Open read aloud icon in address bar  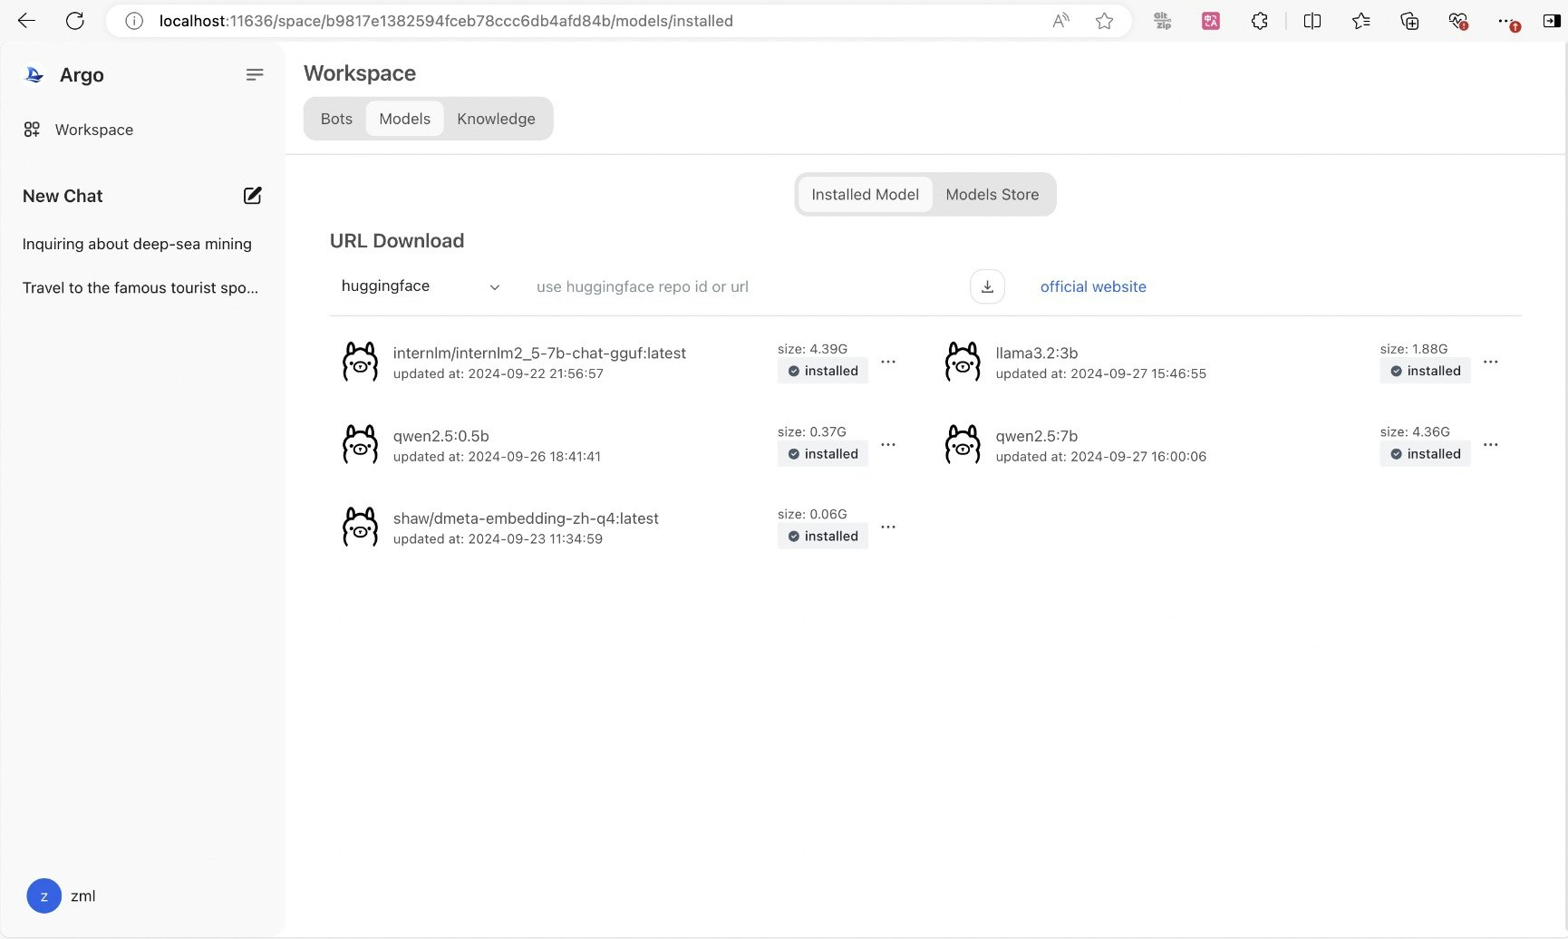tap(1060, 21)
